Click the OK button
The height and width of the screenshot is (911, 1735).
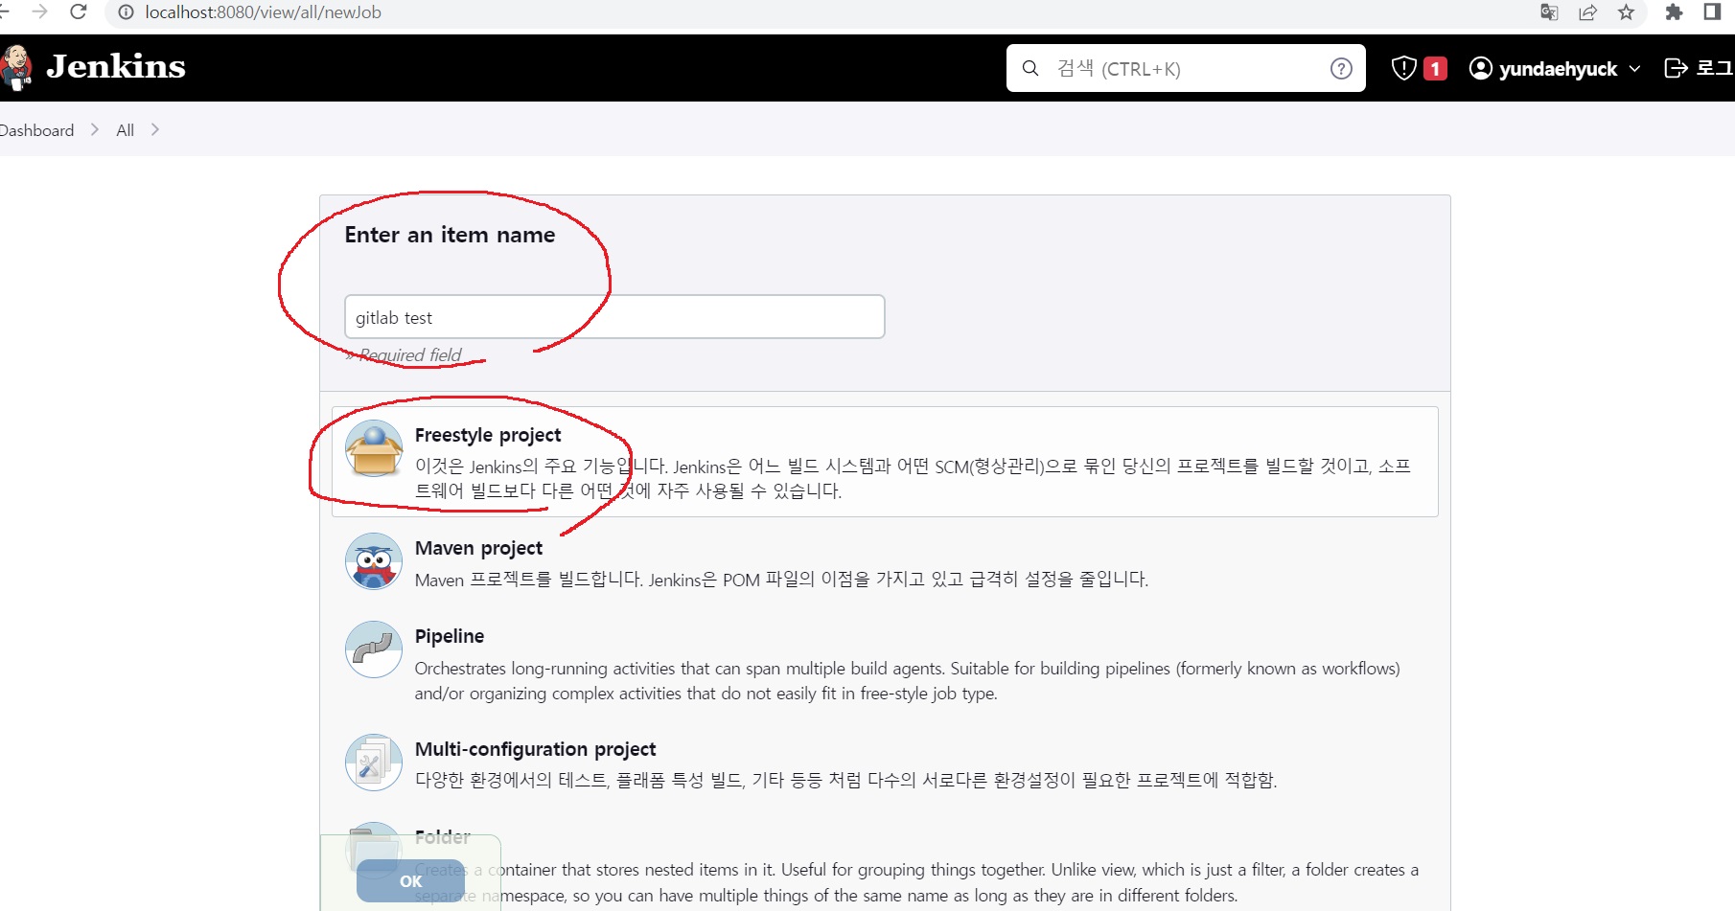click(x=410, y=881)
